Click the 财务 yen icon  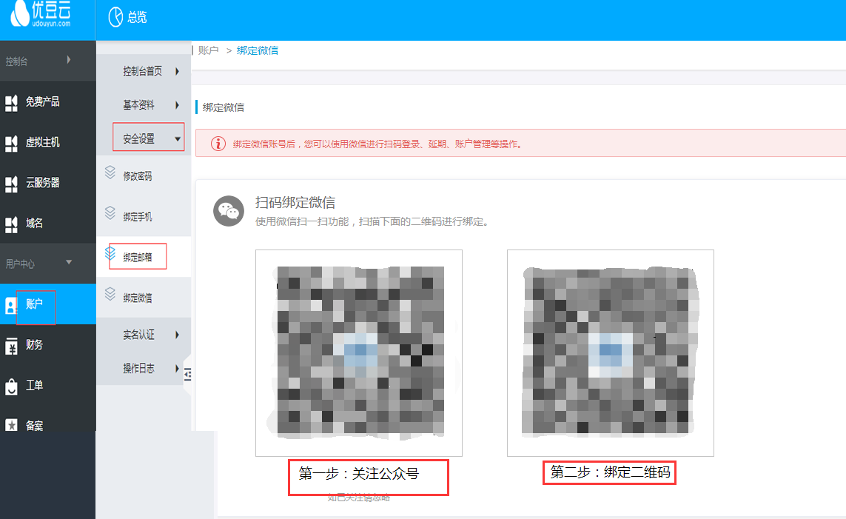(11, 346)
